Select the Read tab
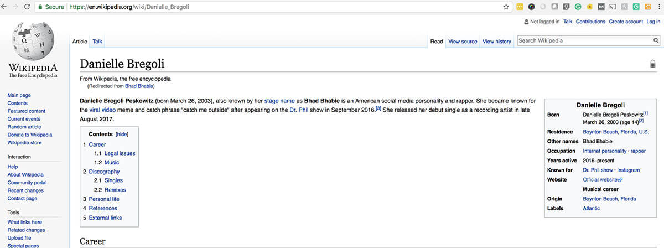 point(437,42)
